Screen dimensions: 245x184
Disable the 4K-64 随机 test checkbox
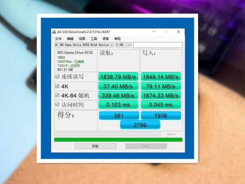[57, 95]
